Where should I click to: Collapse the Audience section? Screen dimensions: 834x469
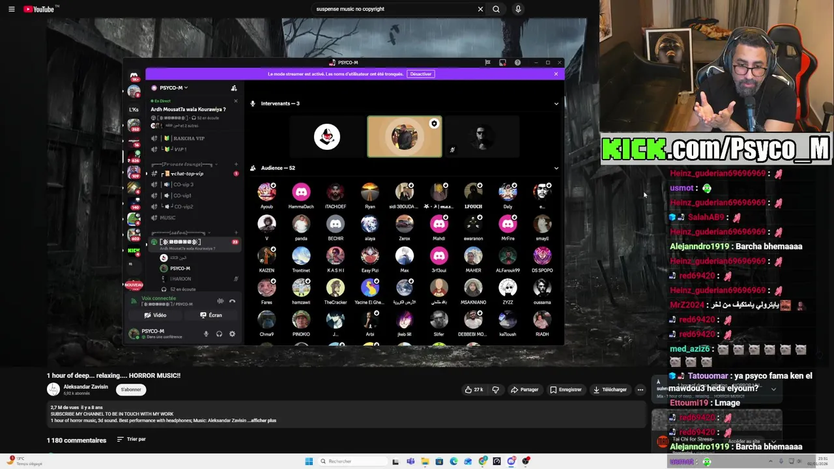click(556, 168)
